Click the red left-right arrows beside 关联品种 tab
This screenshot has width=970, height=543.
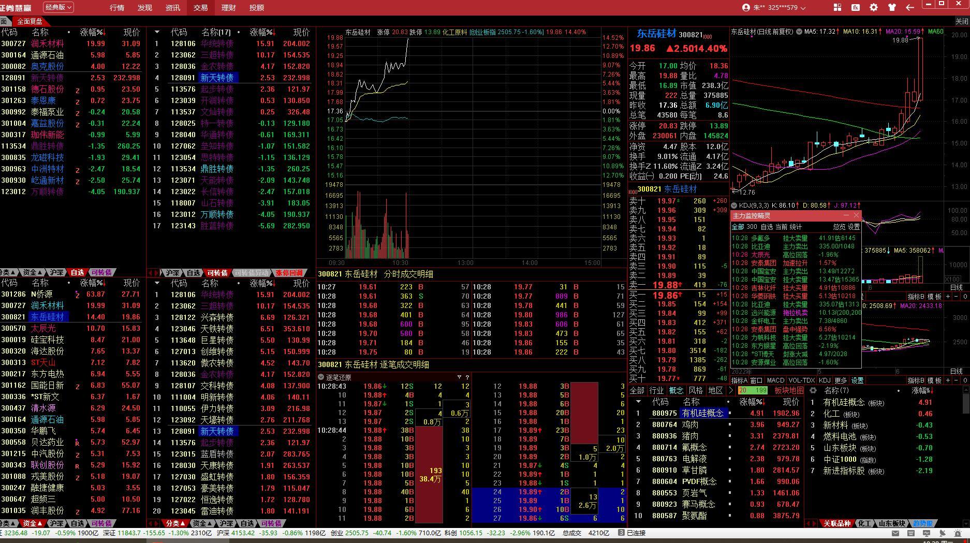(812, 523)
